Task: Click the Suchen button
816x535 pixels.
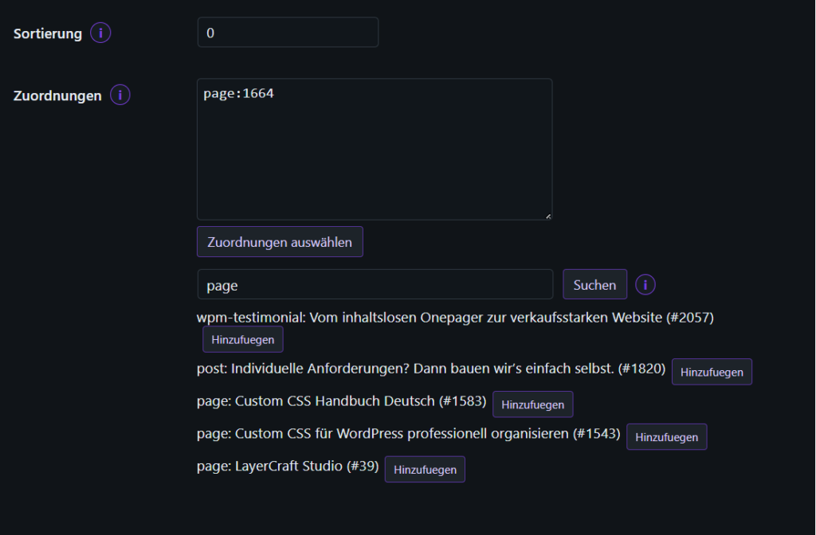Action: [594, 284]
